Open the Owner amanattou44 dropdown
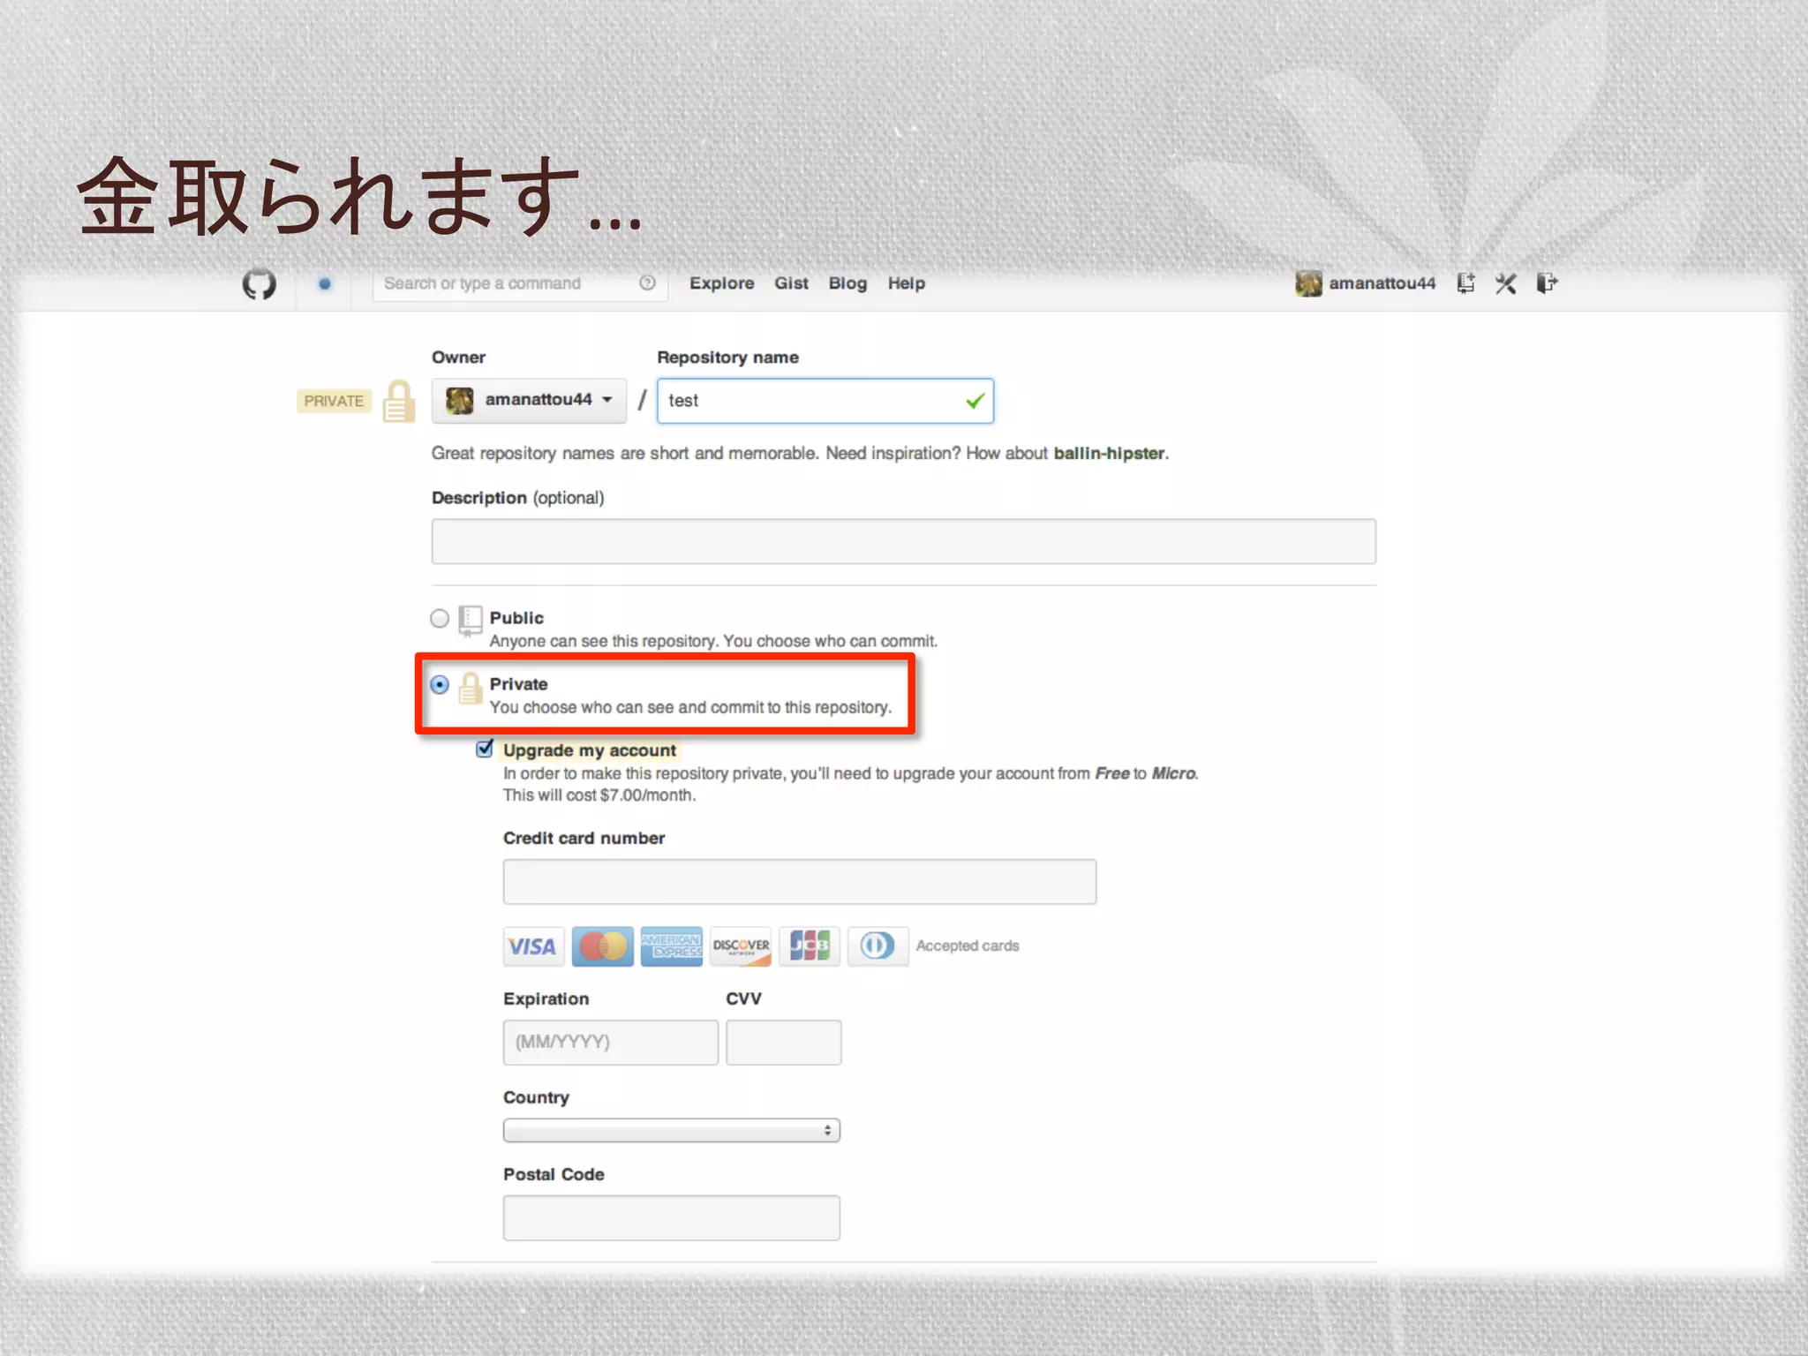This screenshot has height=1356, width=1808. tap(529, 401)
